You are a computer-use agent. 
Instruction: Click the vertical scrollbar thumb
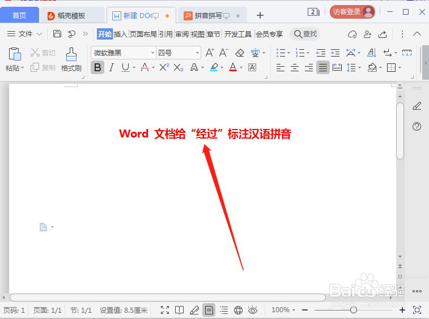[400, 131]
